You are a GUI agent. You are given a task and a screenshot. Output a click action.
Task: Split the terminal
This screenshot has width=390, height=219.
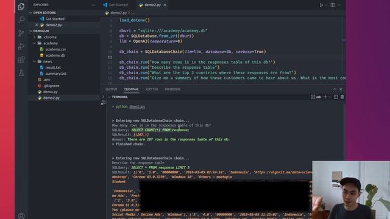[x=336, y=97]
